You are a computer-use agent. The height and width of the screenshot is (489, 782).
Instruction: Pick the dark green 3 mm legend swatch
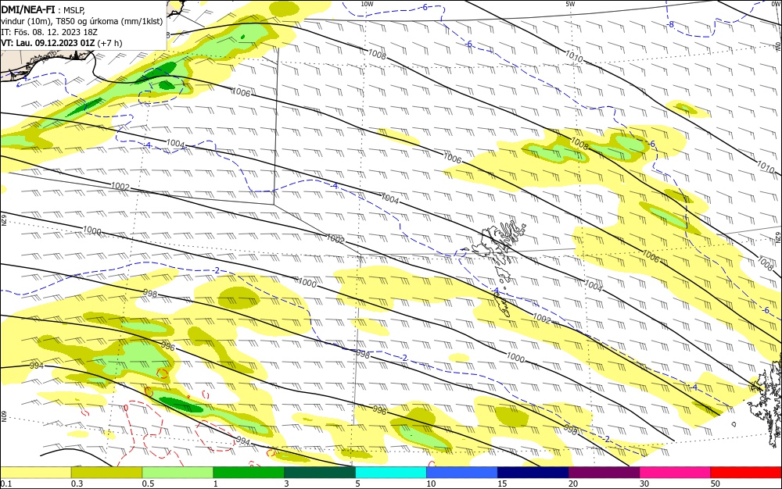[x=320, y=473]
